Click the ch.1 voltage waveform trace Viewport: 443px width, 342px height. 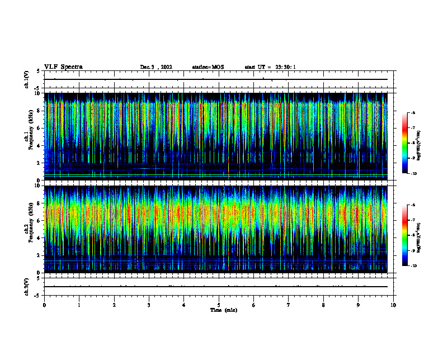(x=215, y=79)
